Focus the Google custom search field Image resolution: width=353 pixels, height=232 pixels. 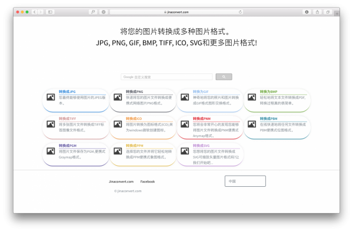pos(166,77)
